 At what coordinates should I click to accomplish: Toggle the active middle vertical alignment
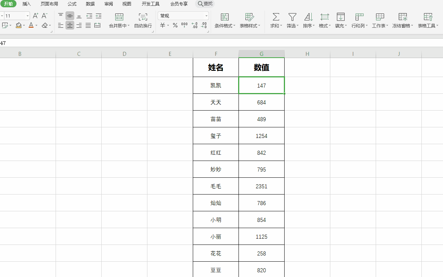tap(70, 16)
